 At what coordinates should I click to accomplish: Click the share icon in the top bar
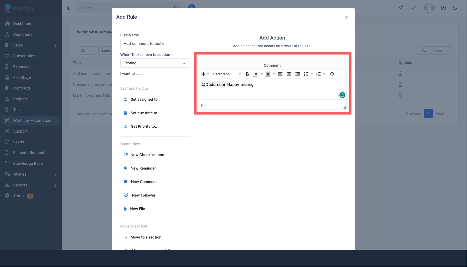pos(401,8)
